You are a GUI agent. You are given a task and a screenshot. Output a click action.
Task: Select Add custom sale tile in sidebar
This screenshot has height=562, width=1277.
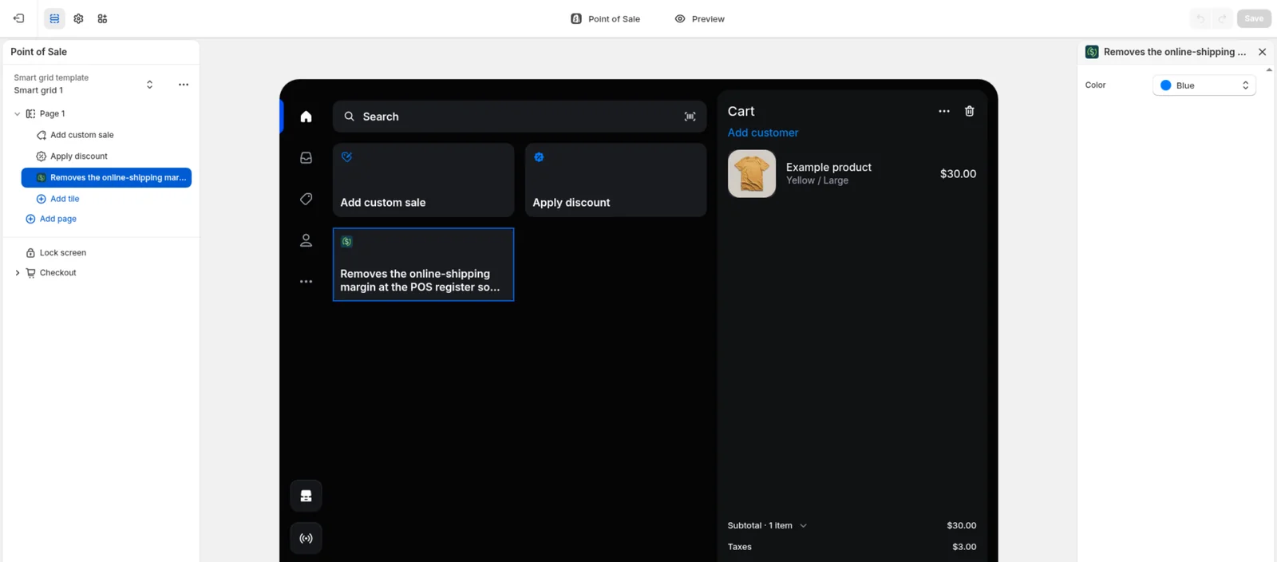coord(81,135)
